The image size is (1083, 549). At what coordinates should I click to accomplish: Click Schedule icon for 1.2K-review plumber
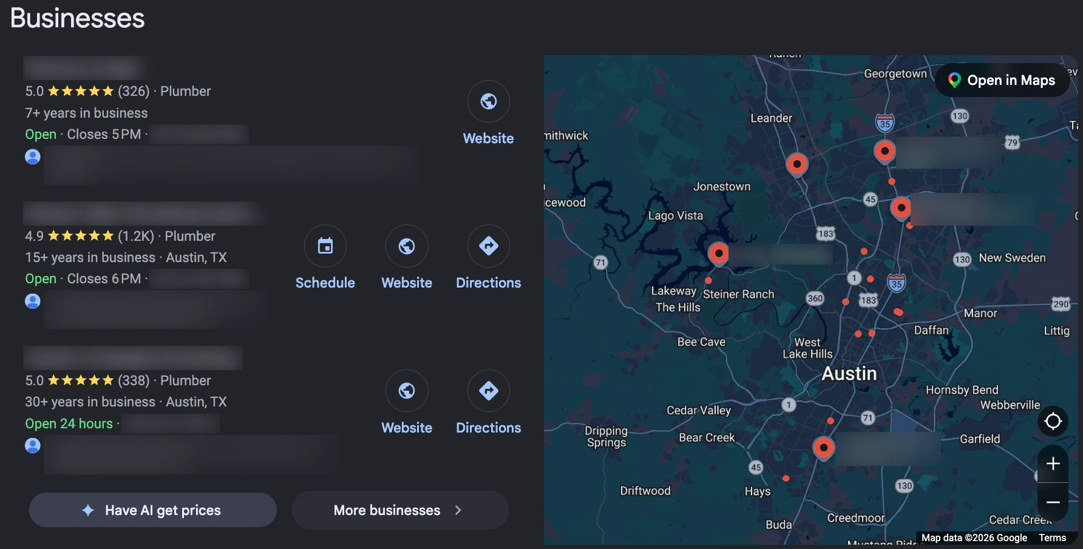click(x=325, y=246)
